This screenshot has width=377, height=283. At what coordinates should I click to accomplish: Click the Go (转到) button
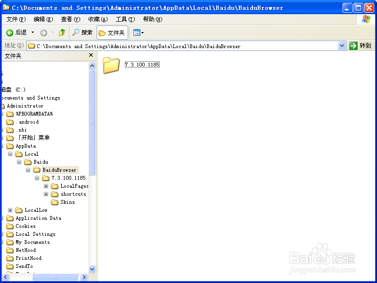(360, 46)
